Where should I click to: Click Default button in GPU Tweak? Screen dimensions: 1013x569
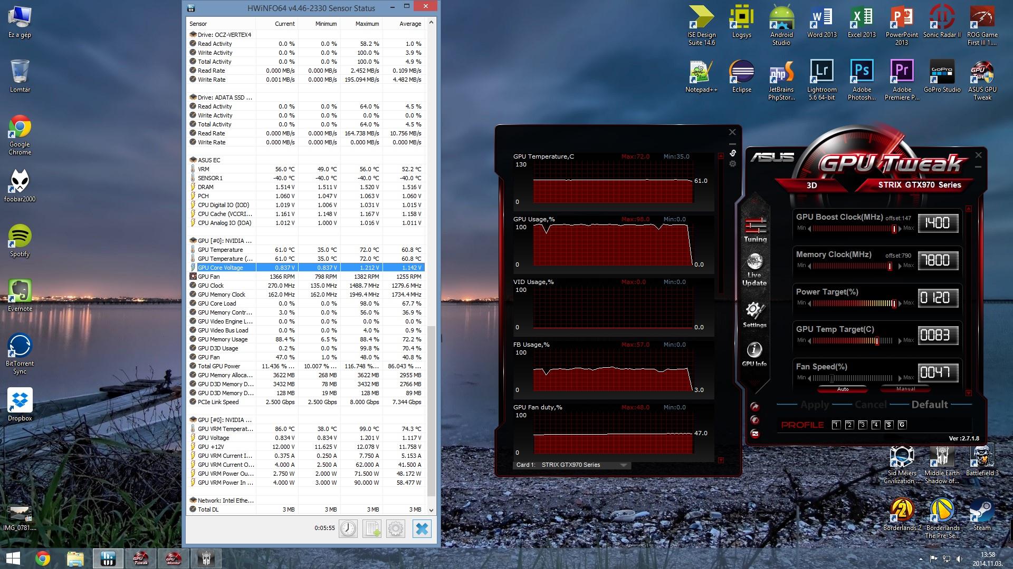click(x=929, y=405)
